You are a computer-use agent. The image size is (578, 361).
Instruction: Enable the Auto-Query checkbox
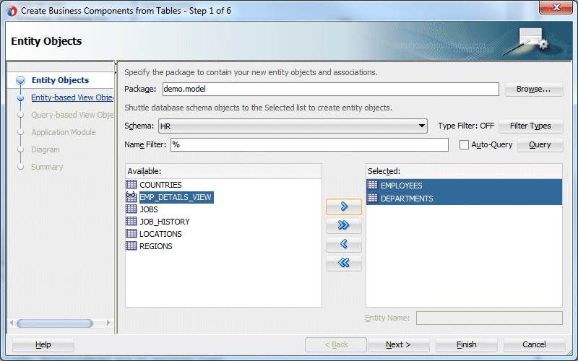pyautogui.click(x=464, y=145)
